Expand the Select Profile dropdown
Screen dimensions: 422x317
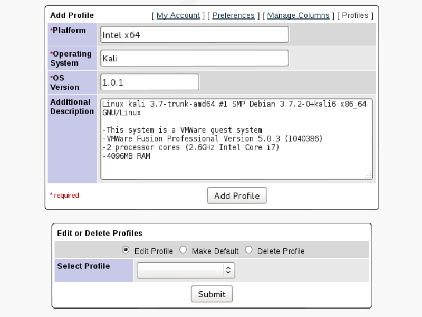pos(186,271)
